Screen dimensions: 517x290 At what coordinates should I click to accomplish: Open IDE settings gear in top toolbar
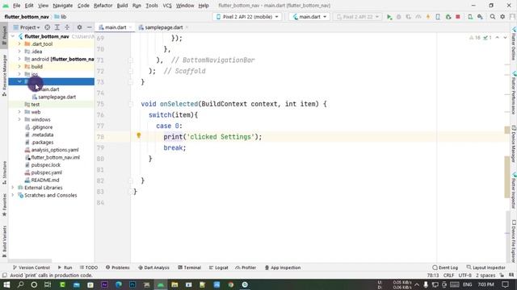coord(502,17)
